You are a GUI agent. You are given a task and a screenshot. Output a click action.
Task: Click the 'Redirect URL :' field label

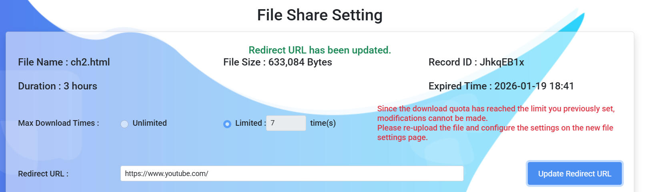(x=43, y=174)
